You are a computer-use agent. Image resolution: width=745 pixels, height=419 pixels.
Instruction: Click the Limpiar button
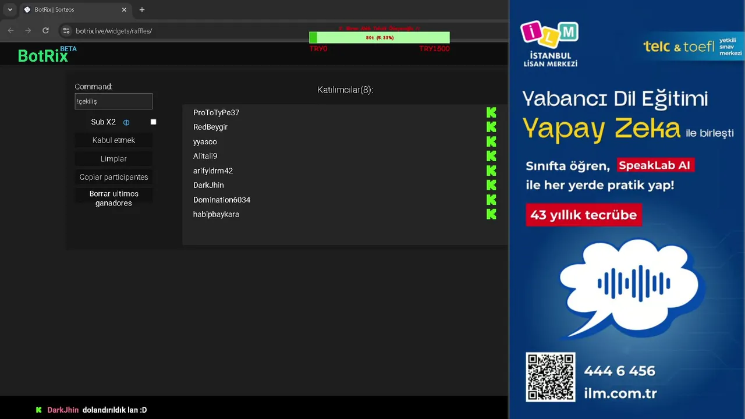coord(113,159)
